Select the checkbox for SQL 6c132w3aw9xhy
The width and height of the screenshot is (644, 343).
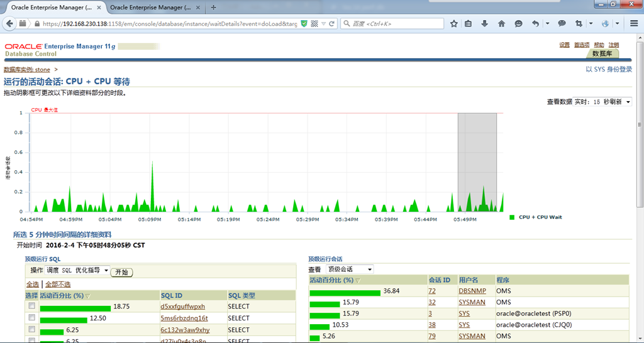pos(31,330)
